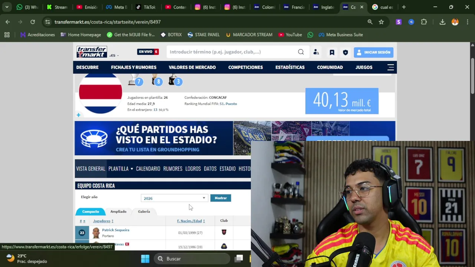The image size is (475, 267).
Task: Reload the page with refresh icon
Action: 33,22
